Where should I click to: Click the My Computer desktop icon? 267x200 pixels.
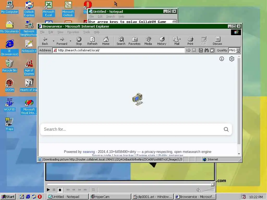[10, 7]
